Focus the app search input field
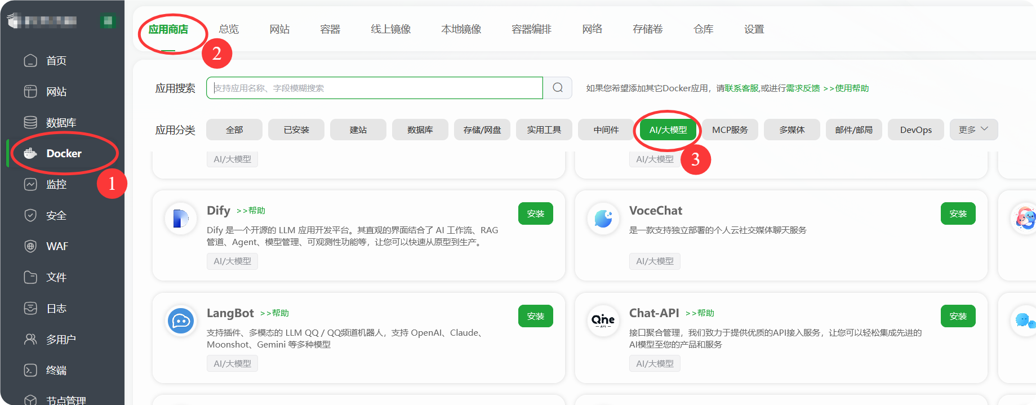This screenshot has width=1036, height=405. tap(375, 88)
